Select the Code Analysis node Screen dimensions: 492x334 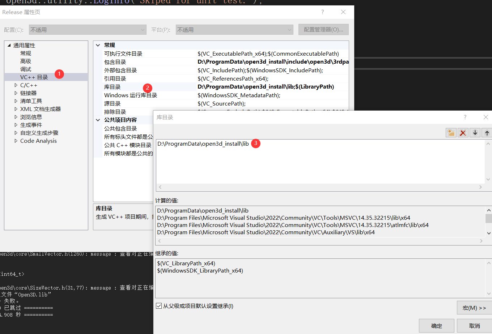(38, 141)
